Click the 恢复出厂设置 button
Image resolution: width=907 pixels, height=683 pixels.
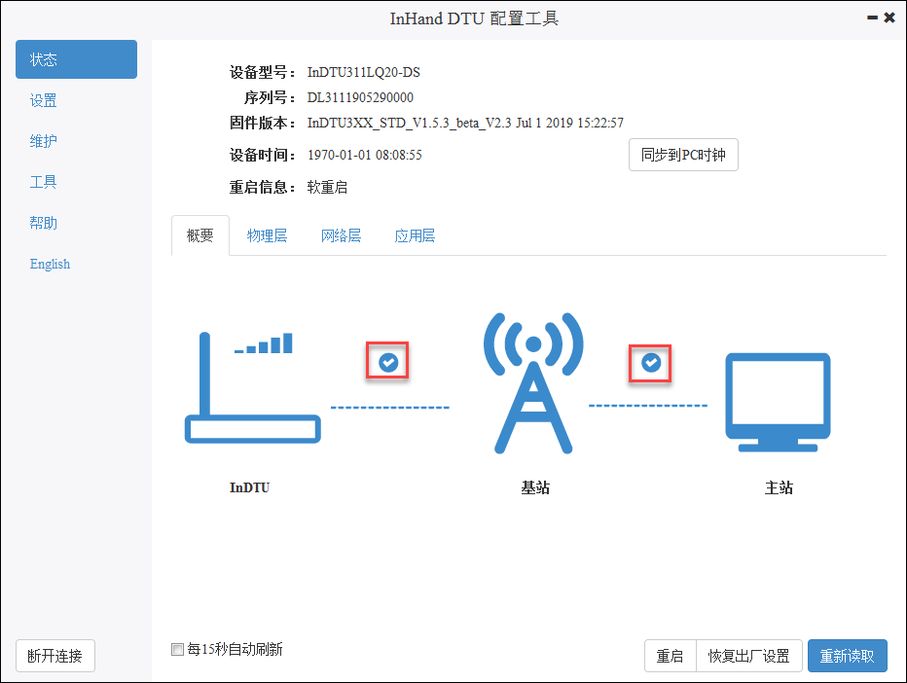coord(749,656)
